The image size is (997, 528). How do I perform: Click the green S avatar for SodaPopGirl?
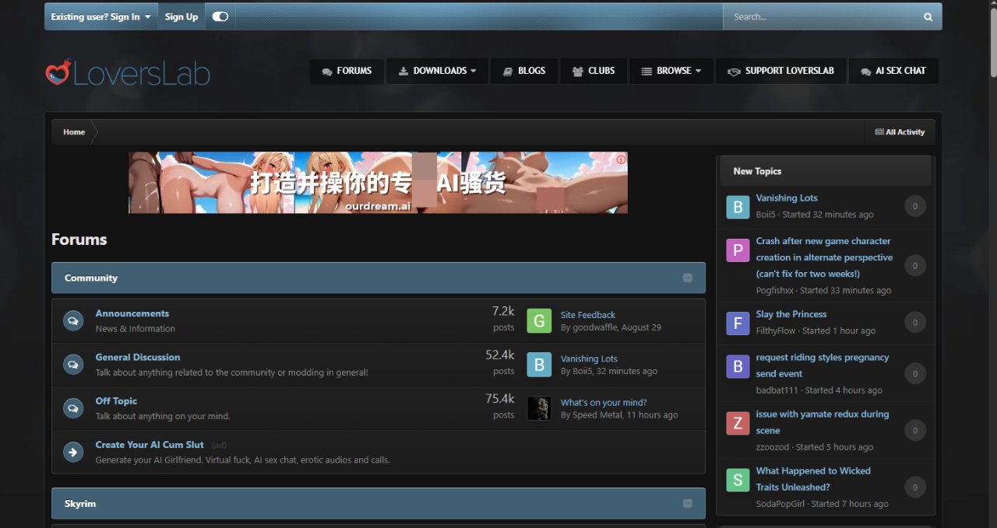[738, 480]
